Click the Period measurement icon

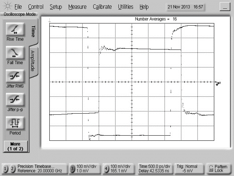(x=15, y=123)
